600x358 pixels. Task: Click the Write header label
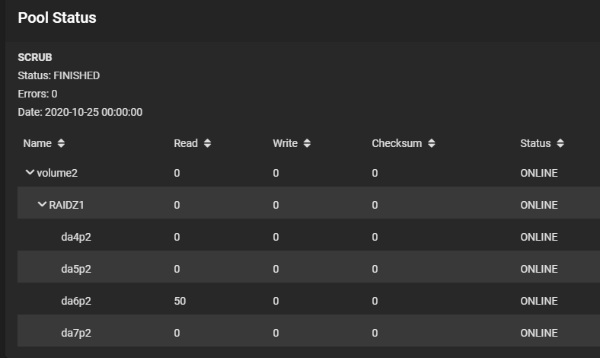click(x=286, y=143)
